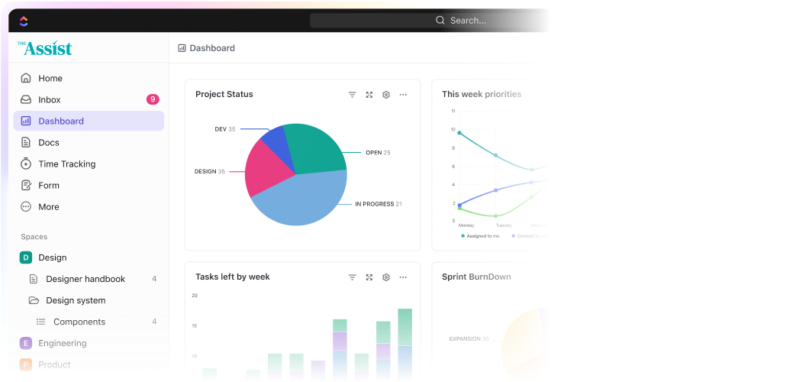Viewport: 809px width, 382px height.
Task: Click the Dashboard chart icon in sidebar
Action: (x=26, y=121)
